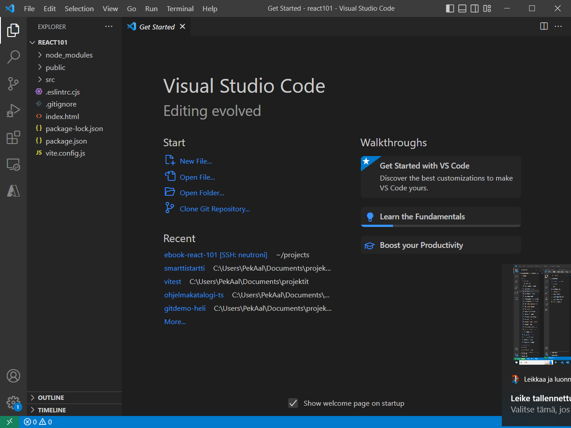
Task: Uncheck Show welcome page on startup
Action: coord(293,403)
